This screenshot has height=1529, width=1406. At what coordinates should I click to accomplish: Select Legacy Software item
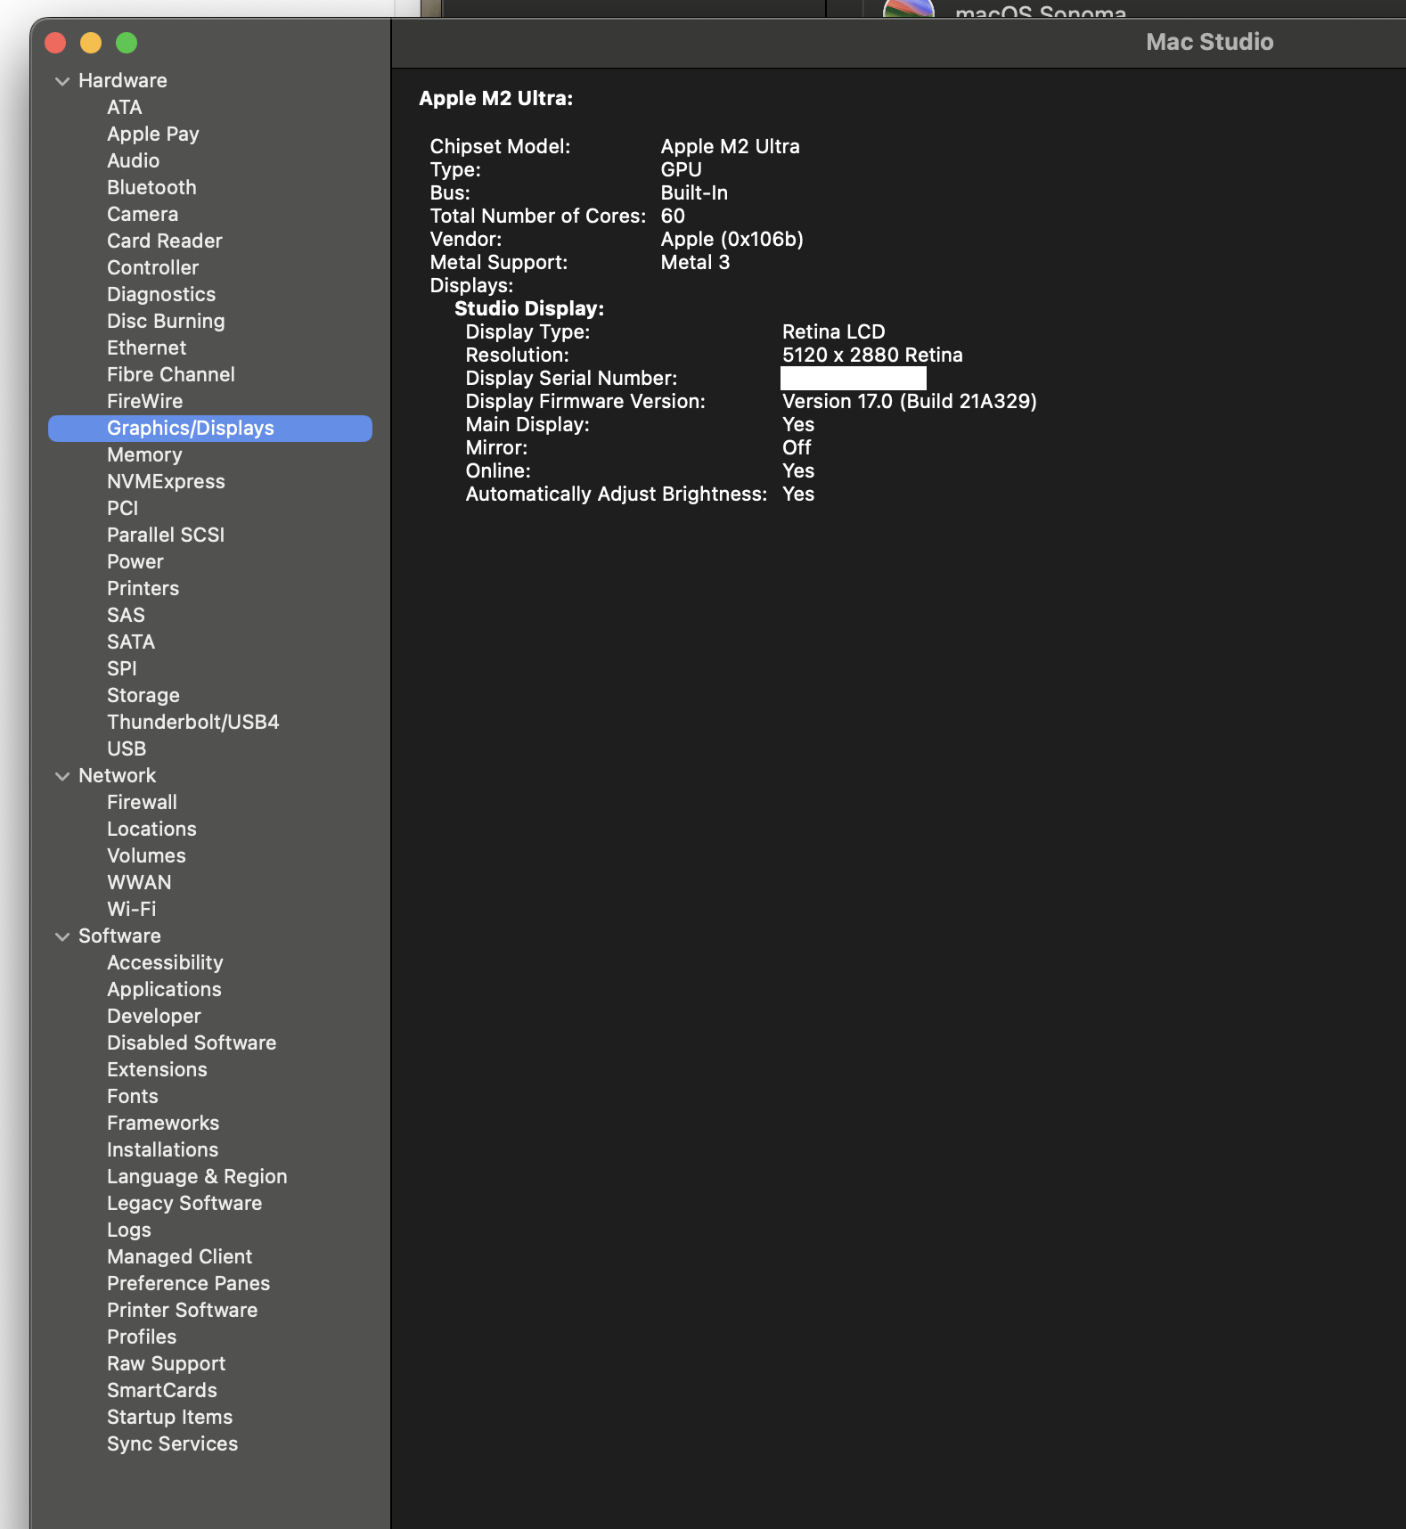[184, 1203]
